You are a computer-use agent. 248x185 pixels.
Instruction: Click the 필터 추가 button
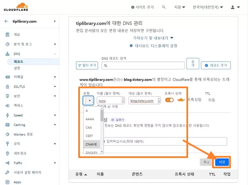(x=87, y=65)
